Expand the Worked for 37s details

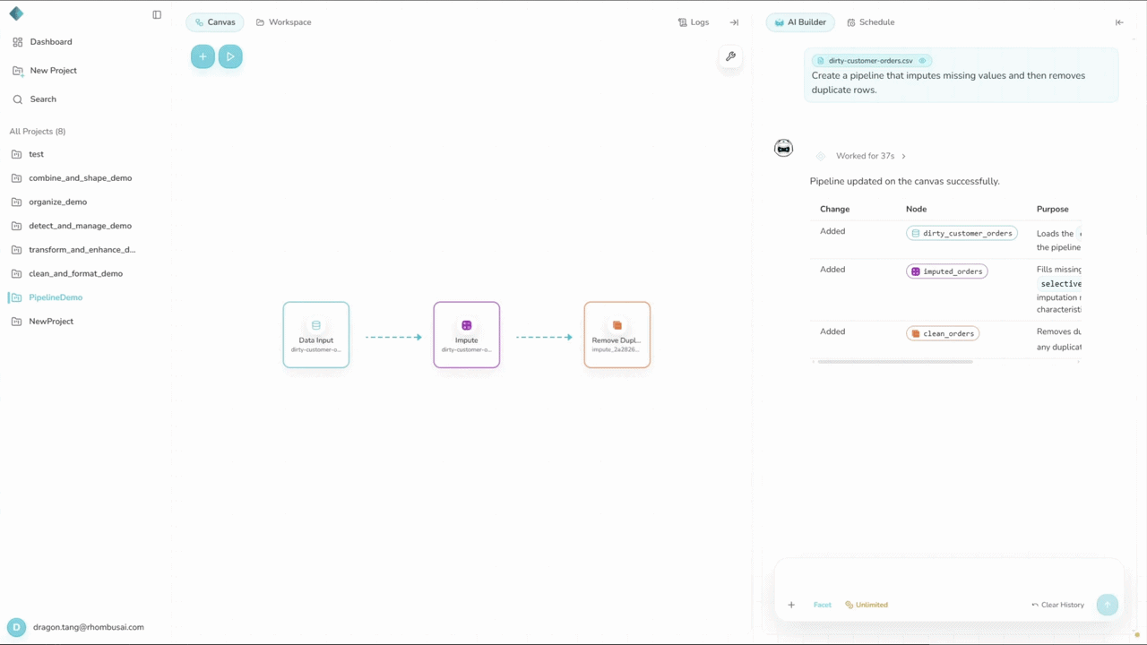[x=870, y=156]
